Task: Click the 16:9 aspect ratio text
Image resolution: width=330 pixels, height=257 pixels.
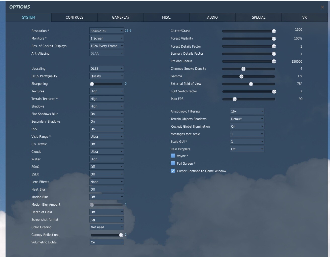Action: point(128,31)
